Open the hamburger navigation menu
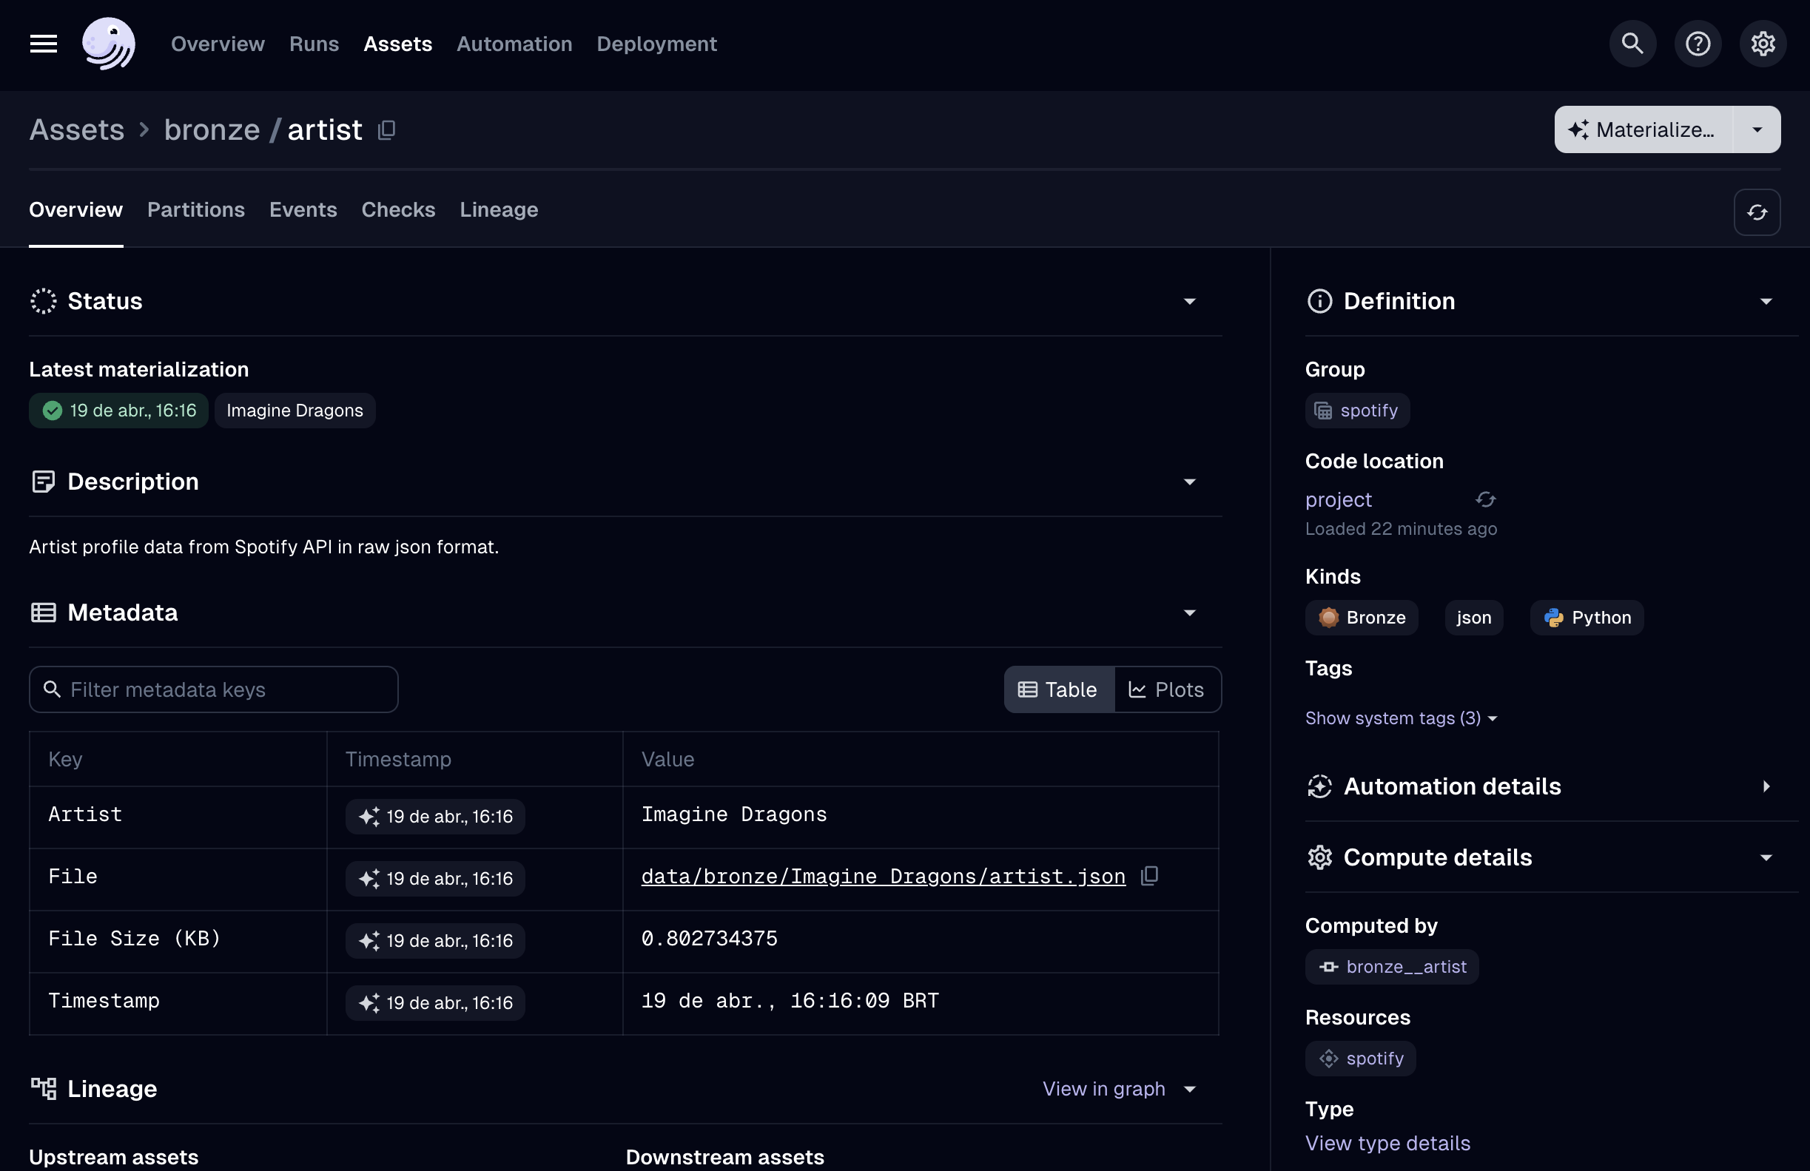This screenshot has height=1171, width=1810. pyautogui.click(x=44, y=44)
